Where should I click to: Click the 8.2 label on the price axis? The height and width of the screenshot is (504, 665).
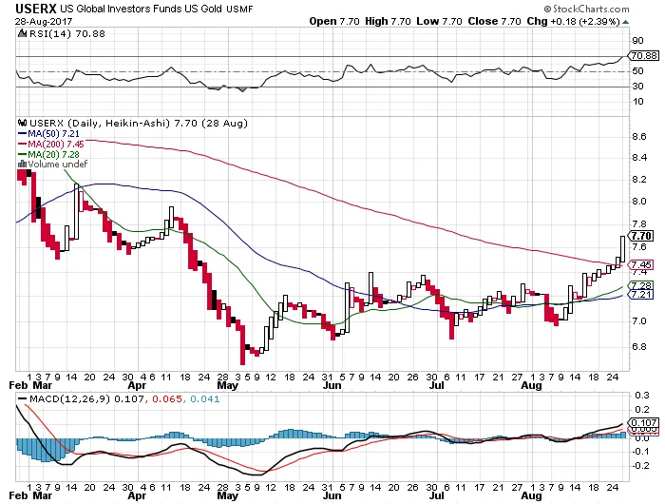pyautogui.click(x=639, y=180)
